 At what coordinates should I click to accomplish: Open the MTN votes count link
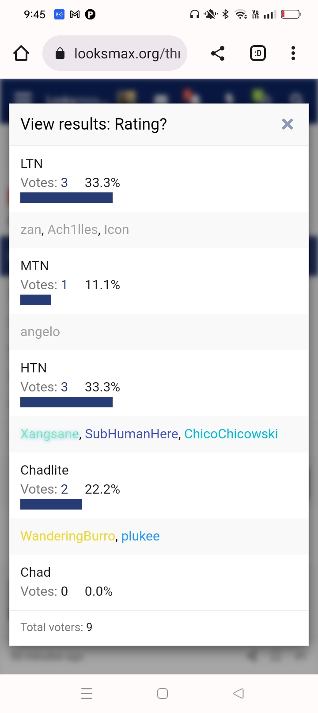pos(64,285)
